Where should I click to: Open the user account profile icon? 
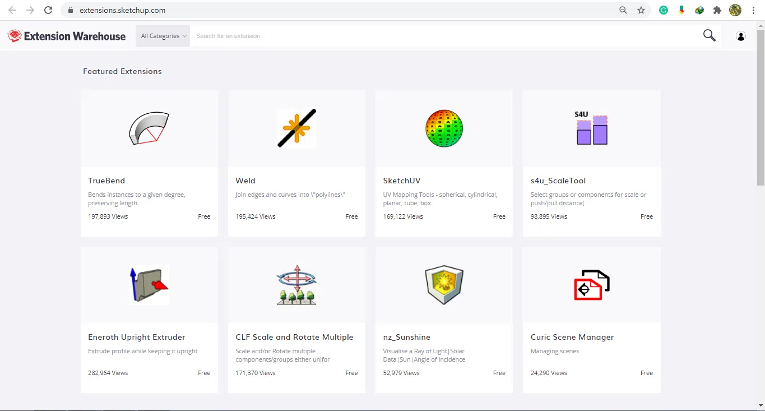point(741,36)
